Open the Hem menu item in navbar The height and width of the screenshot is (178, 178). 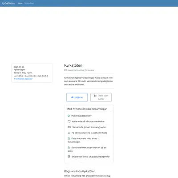coord(20,3)
